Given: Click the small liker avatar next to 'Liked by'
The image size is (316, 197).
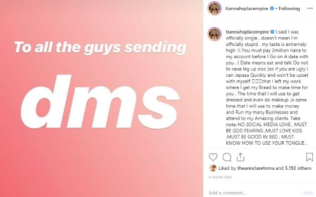Looking at the screenshot, I should [213, 168].
